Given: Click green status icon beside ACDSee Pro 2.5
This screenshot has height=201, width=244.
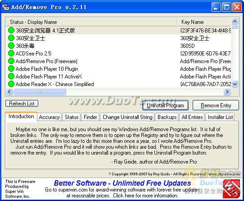Looking at the screenshot, I should pyautogui.click(x=11, y=53).
